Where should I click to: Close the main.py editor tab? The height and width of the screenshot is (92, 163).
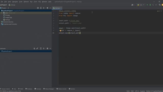pos(61,8)
